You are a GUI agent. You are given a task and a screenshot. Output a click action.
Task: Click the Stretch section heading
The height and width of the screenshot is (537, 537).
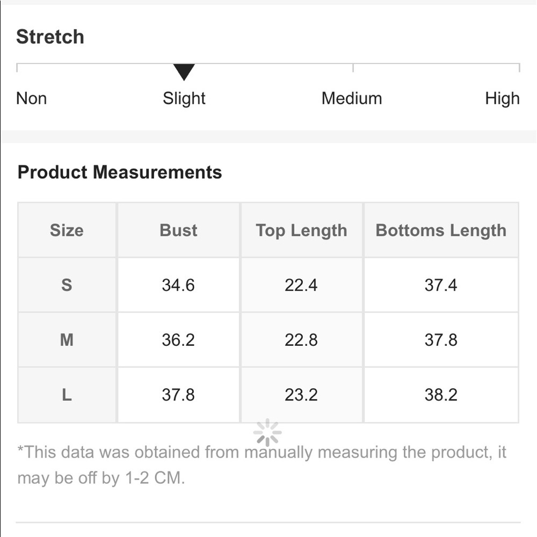point(50,37)
